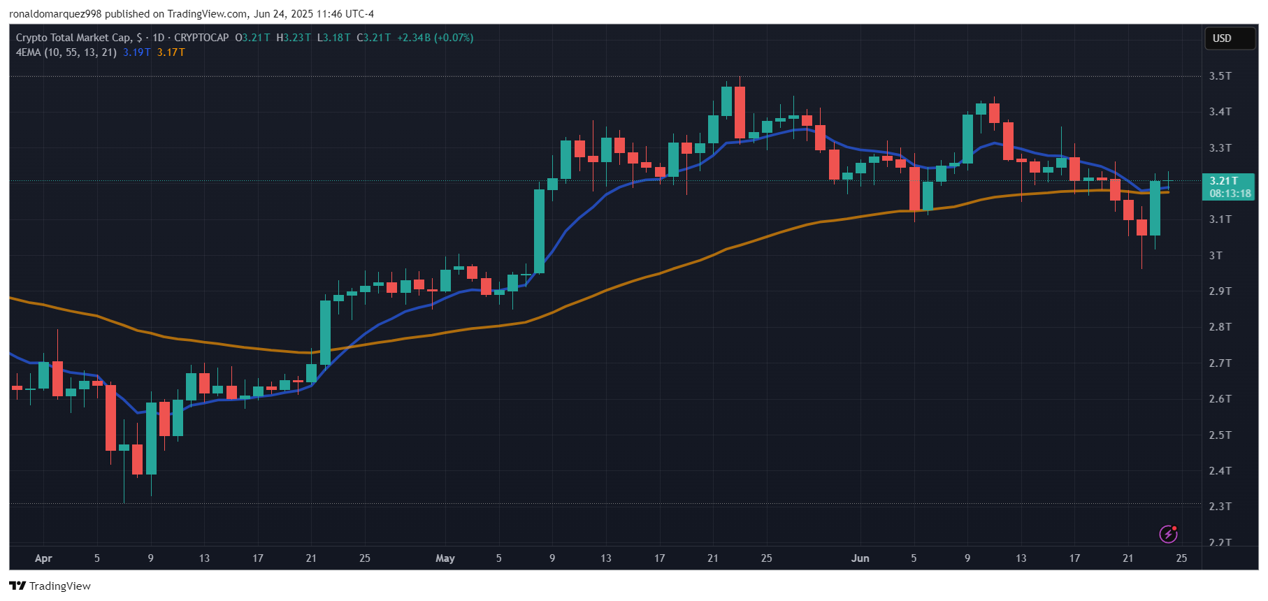Click the 2.9T price axis label
Image resolution: width=1268 pixels, height=601 pixels.
[1220, 291]
